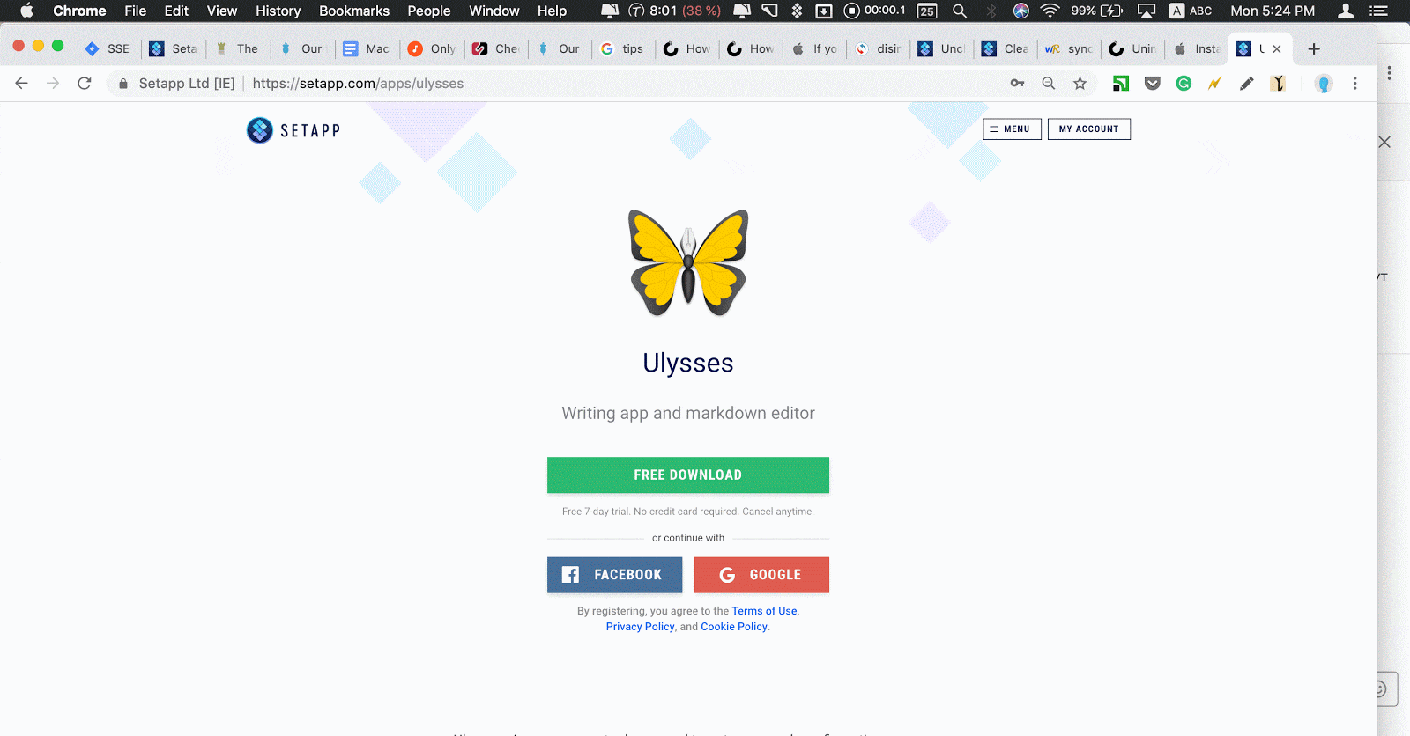This screenshot has width=1410, height=736.
Task: Open saved passwords key icon in address bar
Action: point(1017,84)
